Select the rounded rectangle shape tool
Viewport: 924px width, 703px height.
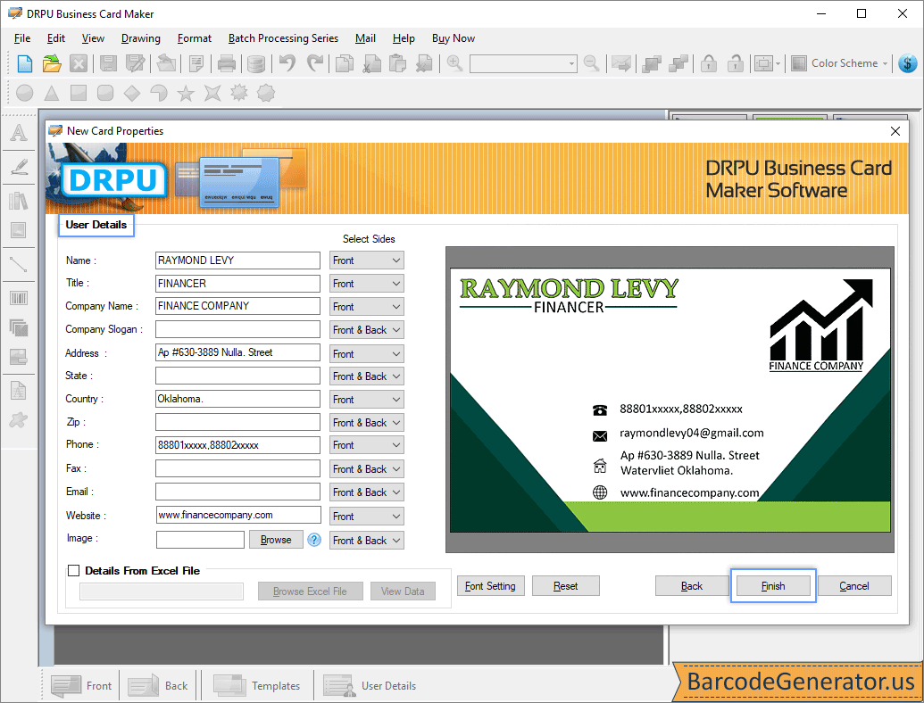[104, 93]
